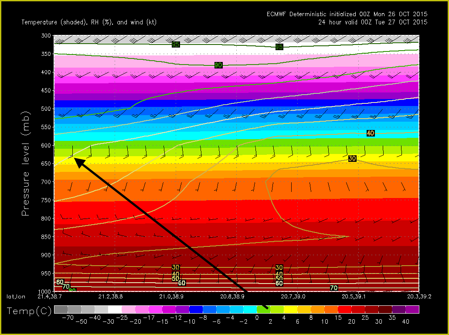Click the 350 pressure tick label

(46, 54)
